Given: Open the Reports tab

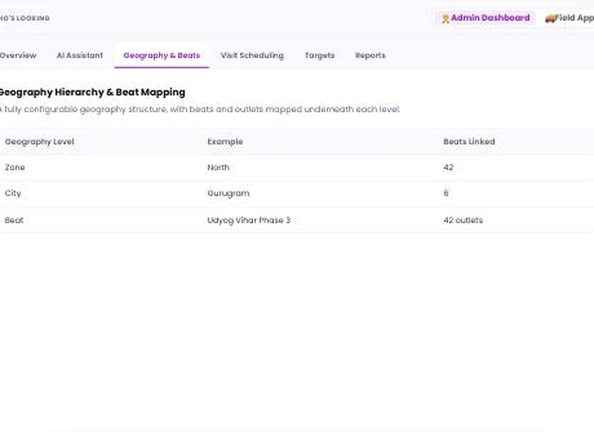Looking at the screenshot, I should pyautogui.click(x=370, y=55).
